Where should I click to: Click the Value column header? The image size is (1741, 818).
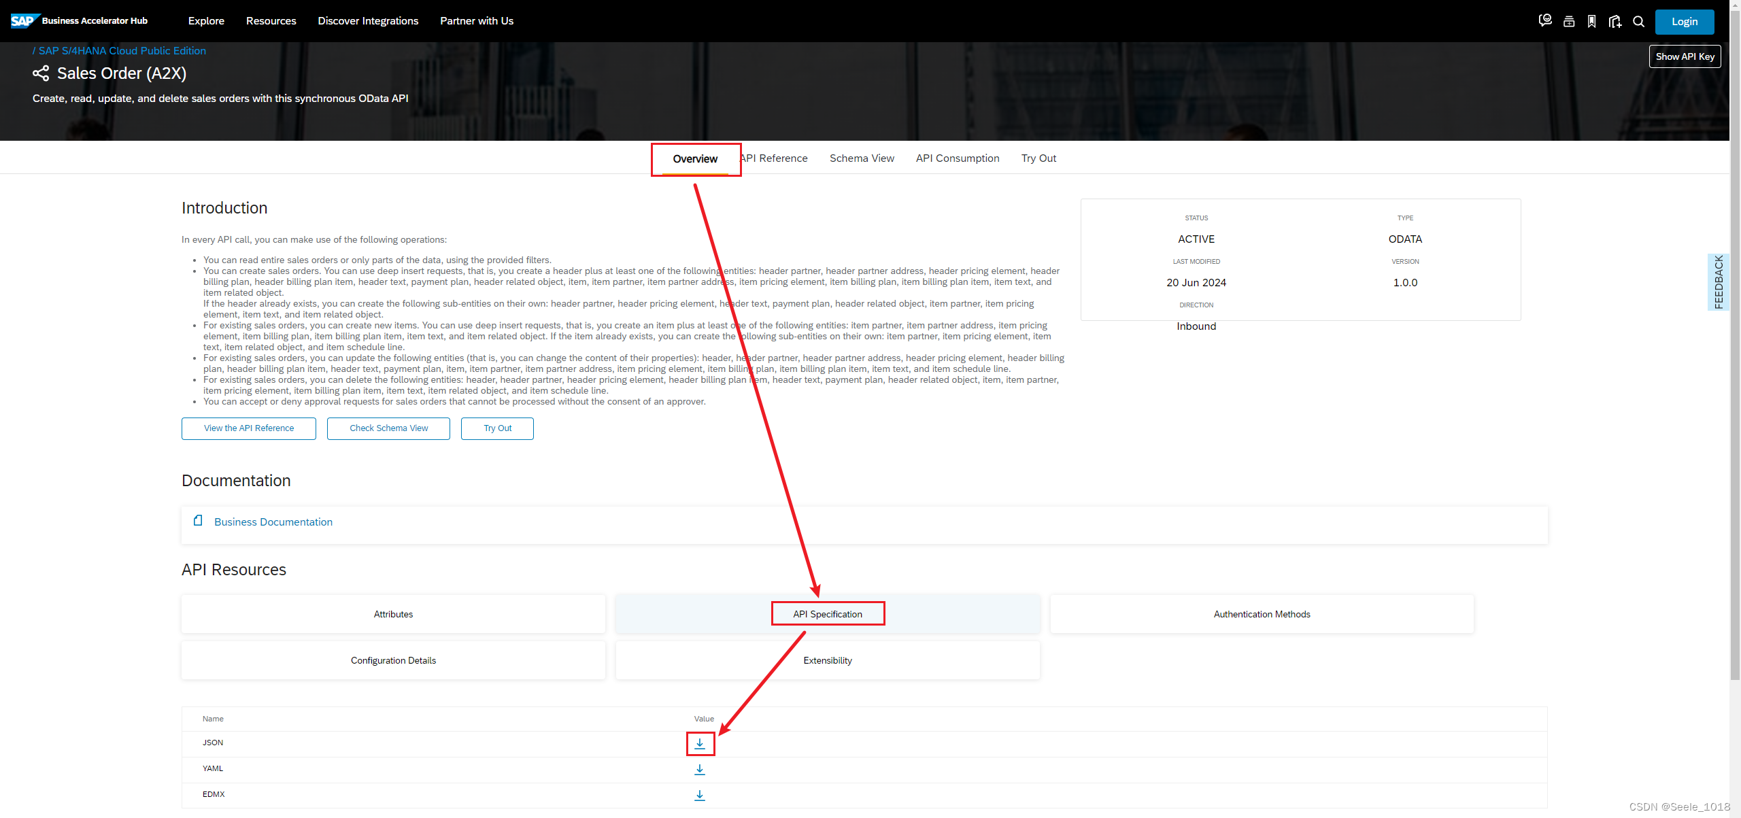(704, 719)
